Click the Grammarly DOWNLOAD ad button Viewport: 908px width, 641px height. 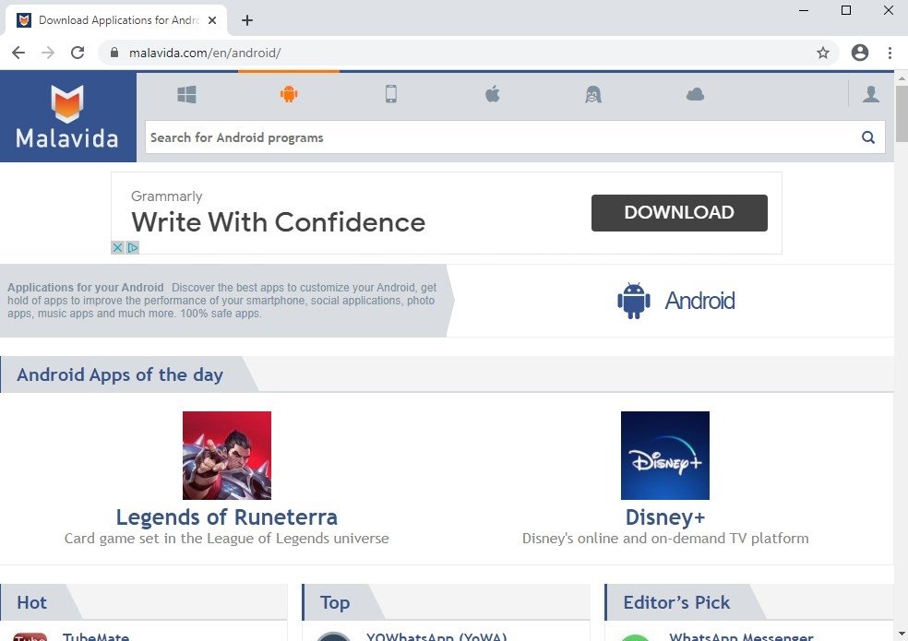point(679,212)
